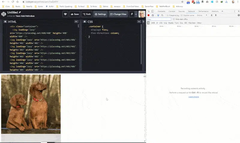Click the dog image in the preview

31,104
